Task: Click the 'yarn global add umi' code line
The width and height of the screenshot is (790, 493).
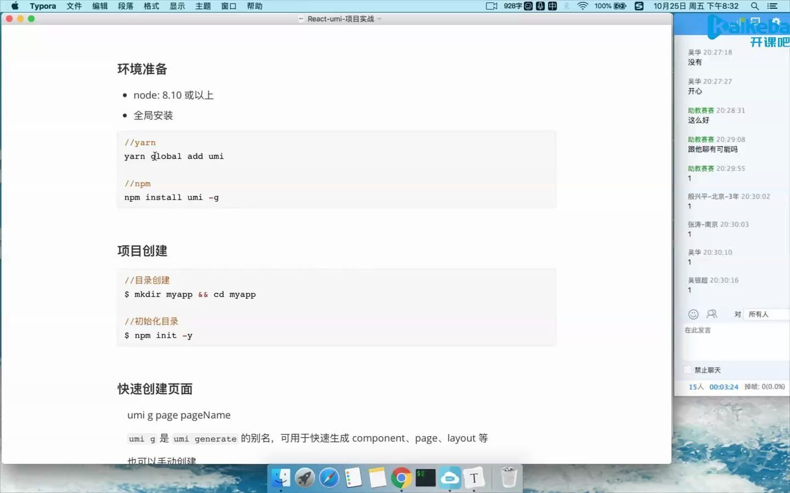Action: tap(174, 156)
